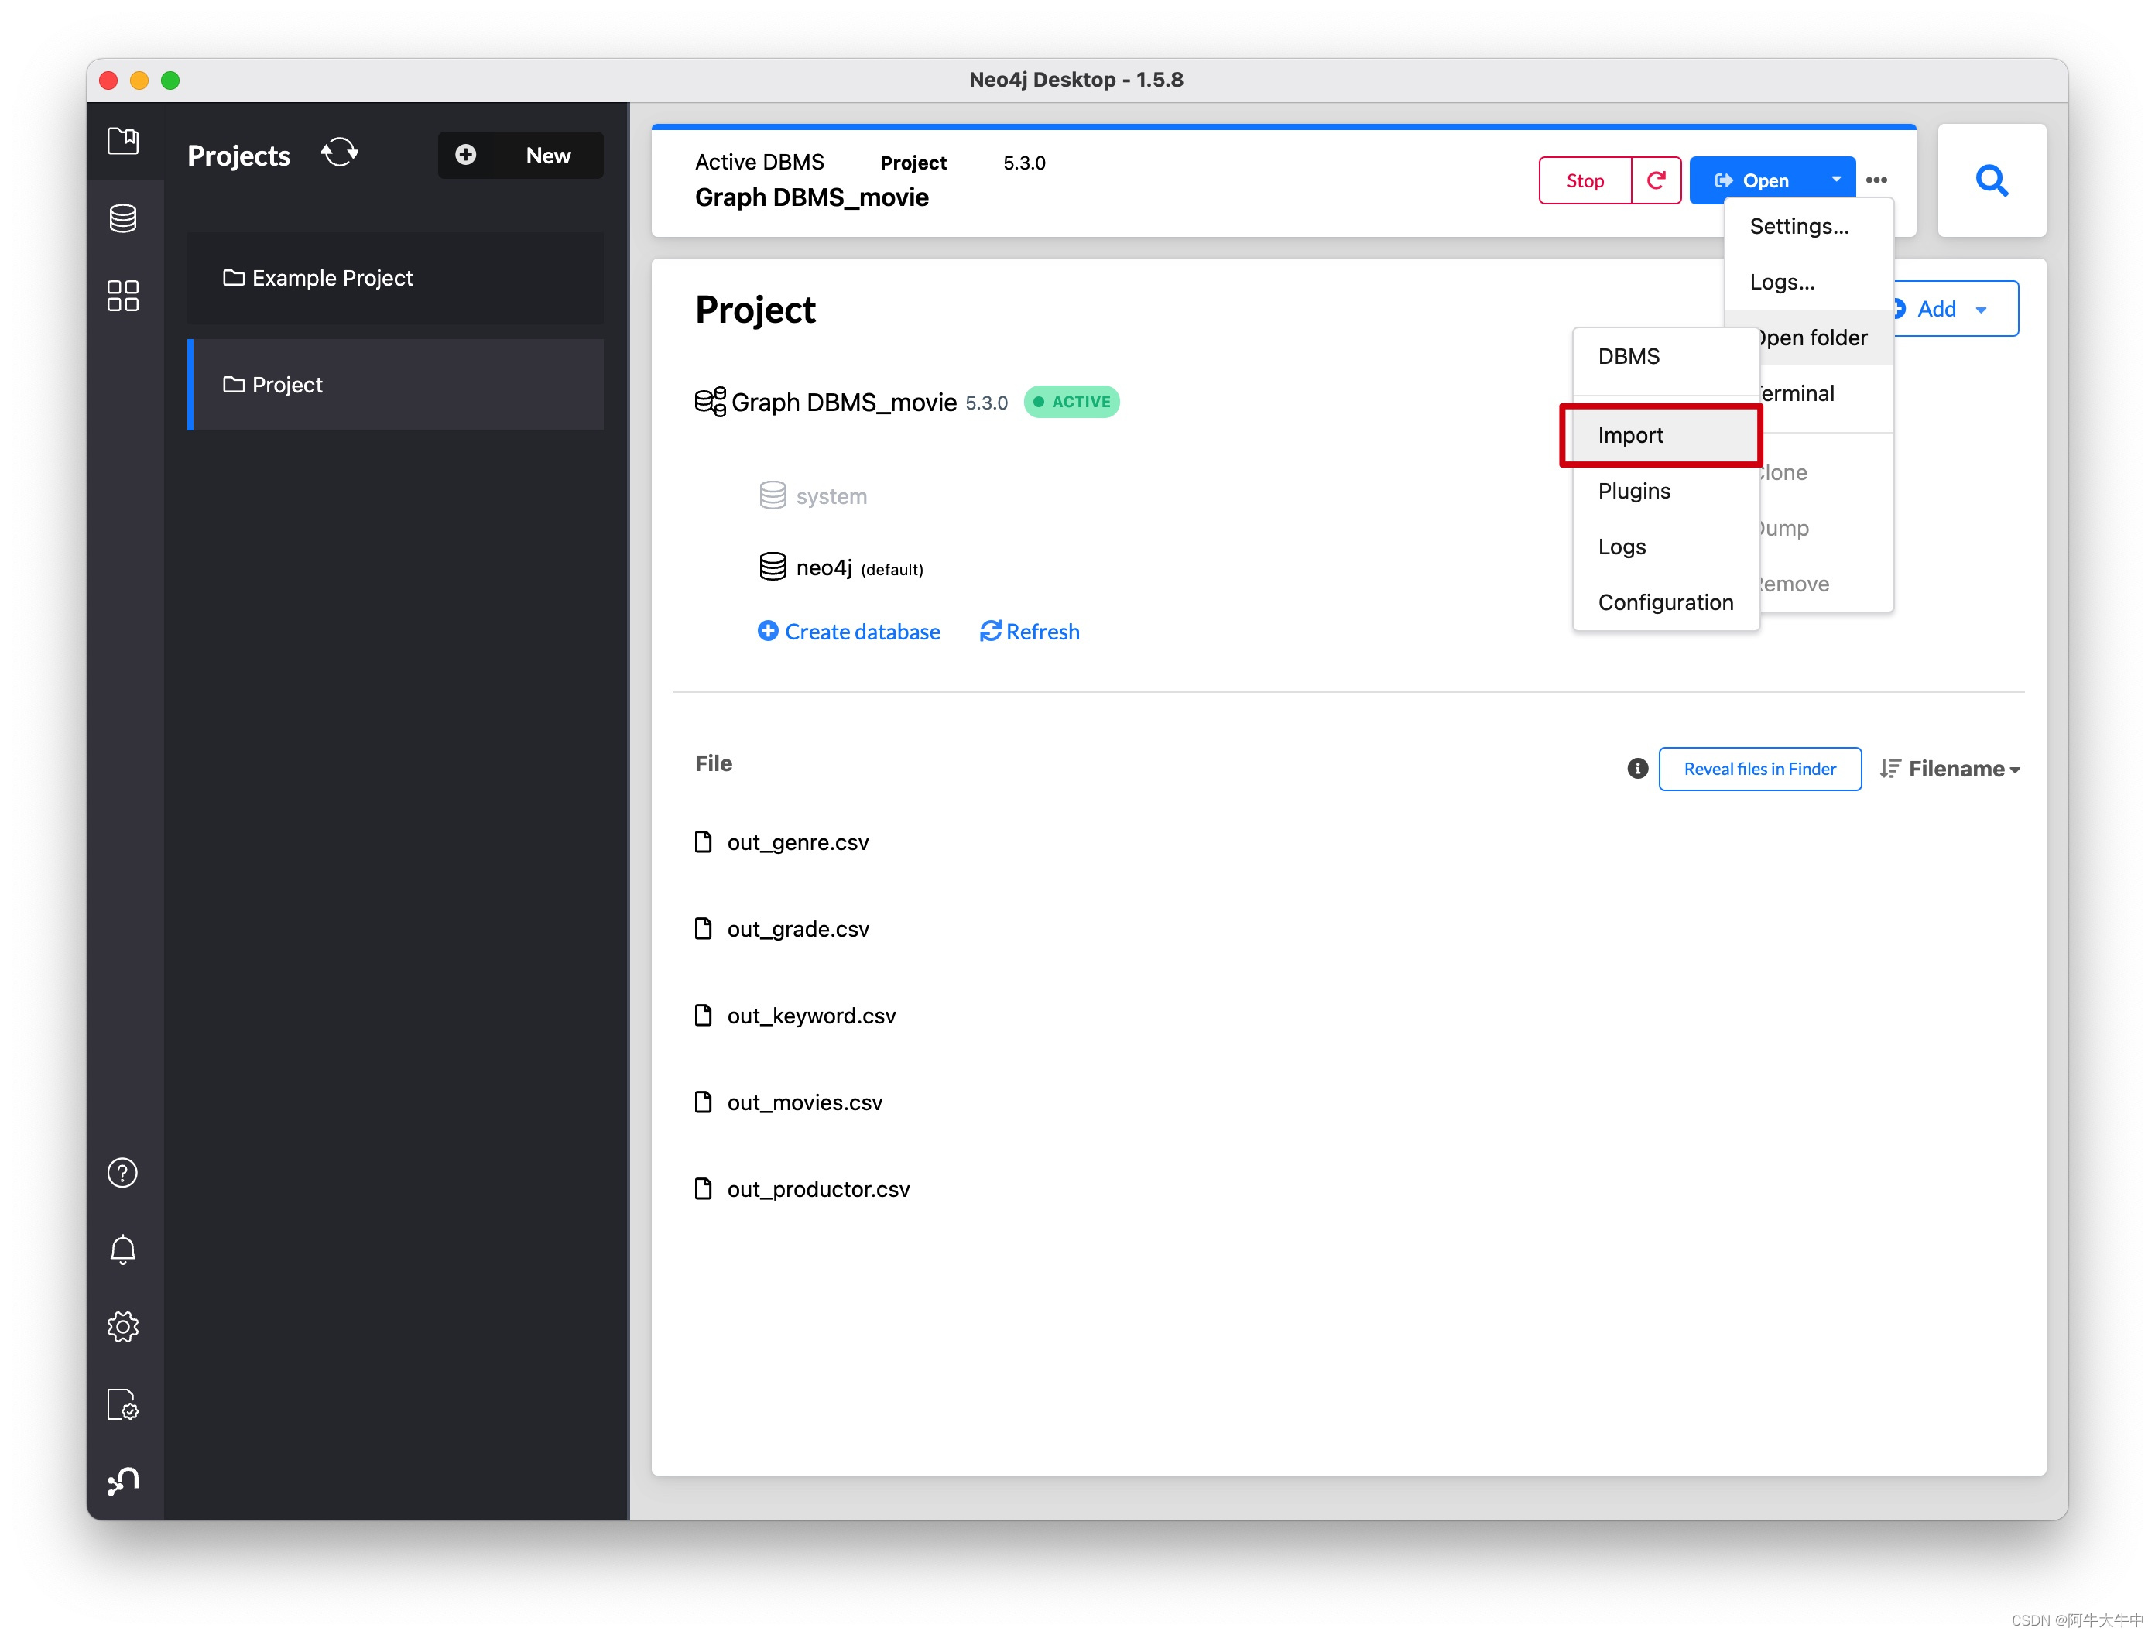Click the magnifier search icon

click(x=1992, y=180)
